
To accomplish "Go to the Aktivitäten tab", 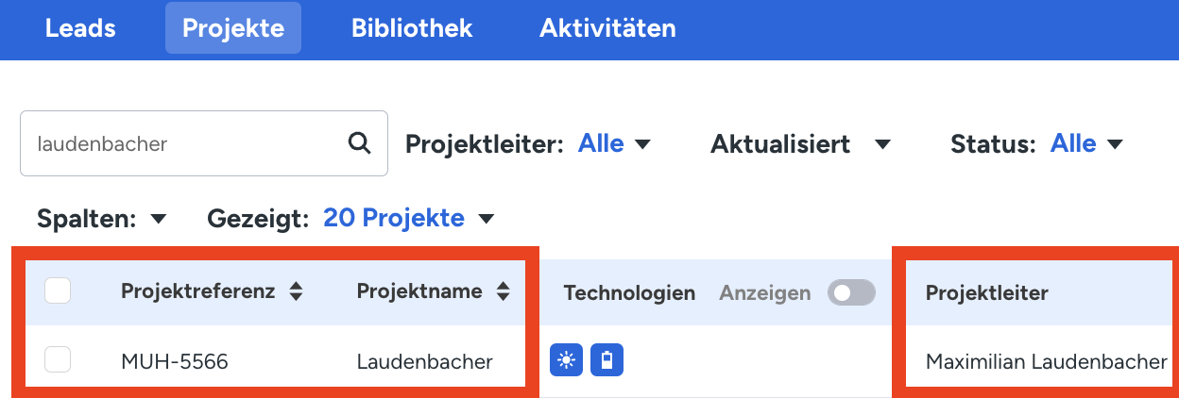I will coord(607,28).
